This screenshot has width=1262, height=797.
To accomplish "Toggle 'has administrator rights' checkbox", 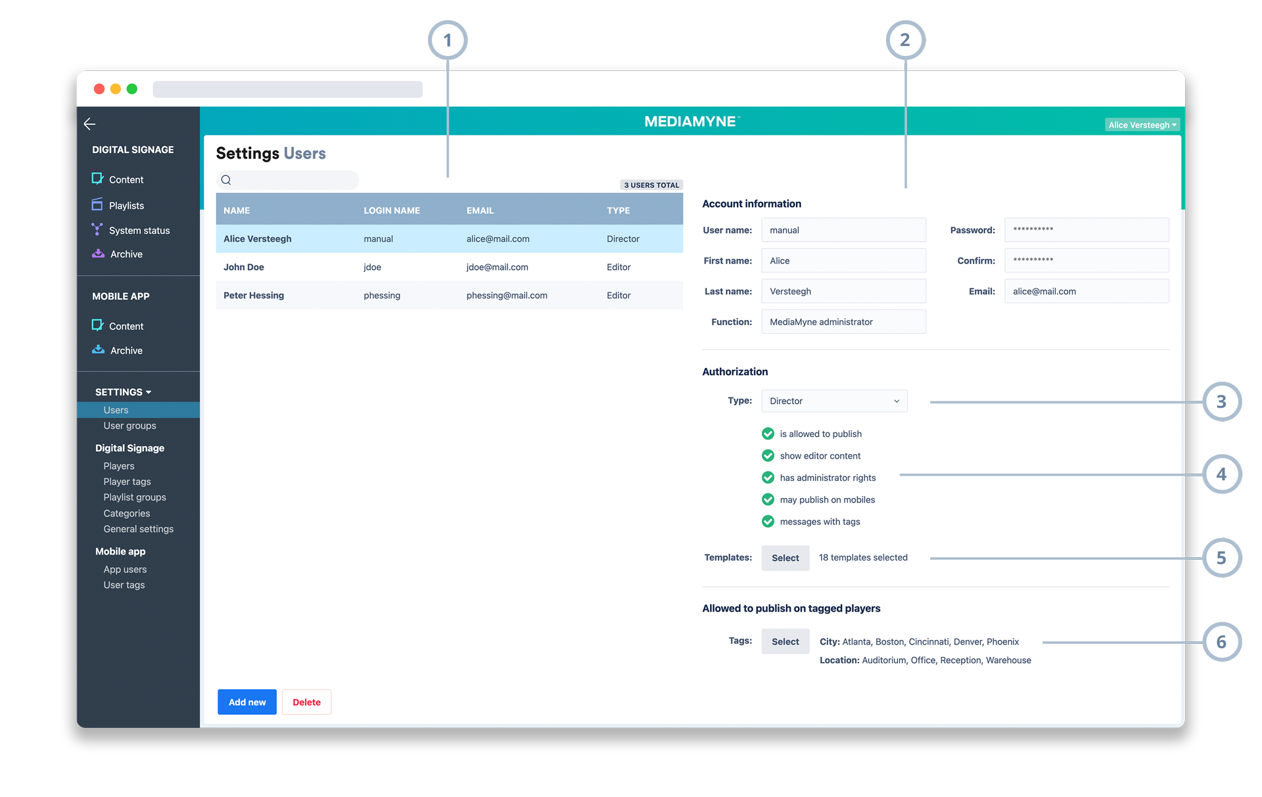I will [767, 478].
